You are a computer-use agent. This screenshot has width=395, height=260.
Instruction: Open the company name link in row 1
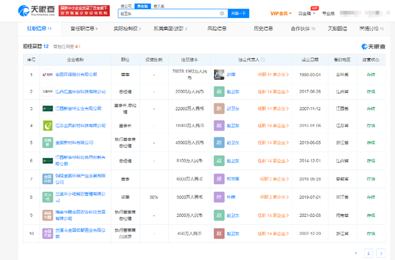76,75
